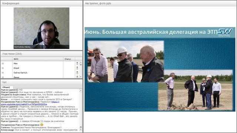Toggle the gray square marker beside Денис

click(3, 77)
